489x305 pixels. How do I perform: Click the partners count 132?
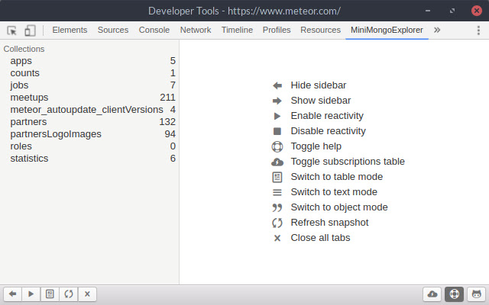click(167, 122)
